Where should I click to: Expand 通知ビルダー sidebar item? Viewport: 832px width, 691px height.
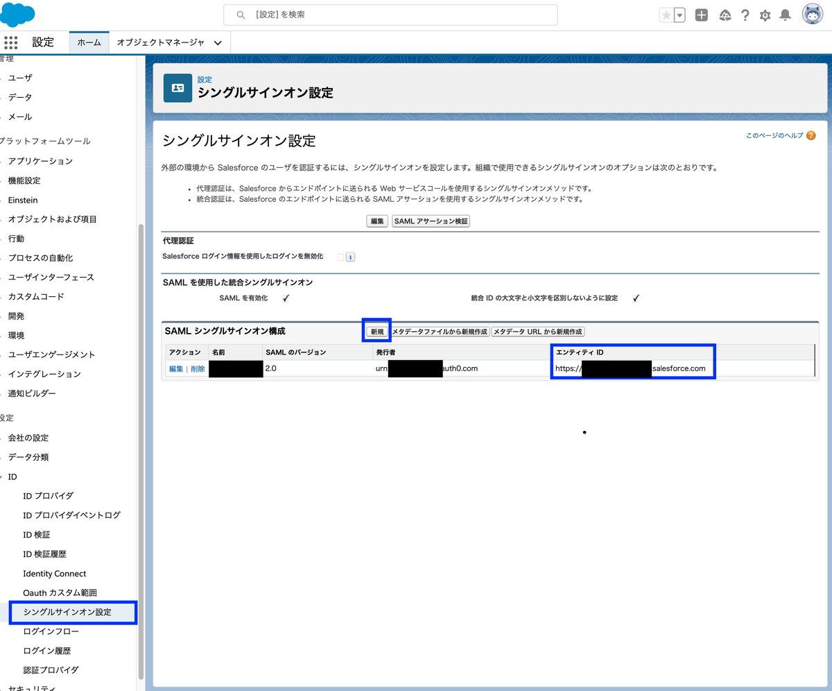click(x=32, y=393)
